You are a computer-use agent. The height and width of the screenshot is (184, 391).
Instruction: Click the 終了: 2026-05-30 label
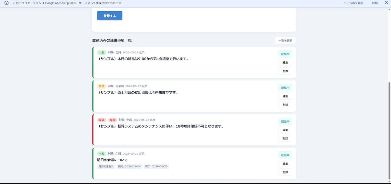pos(156,166)
